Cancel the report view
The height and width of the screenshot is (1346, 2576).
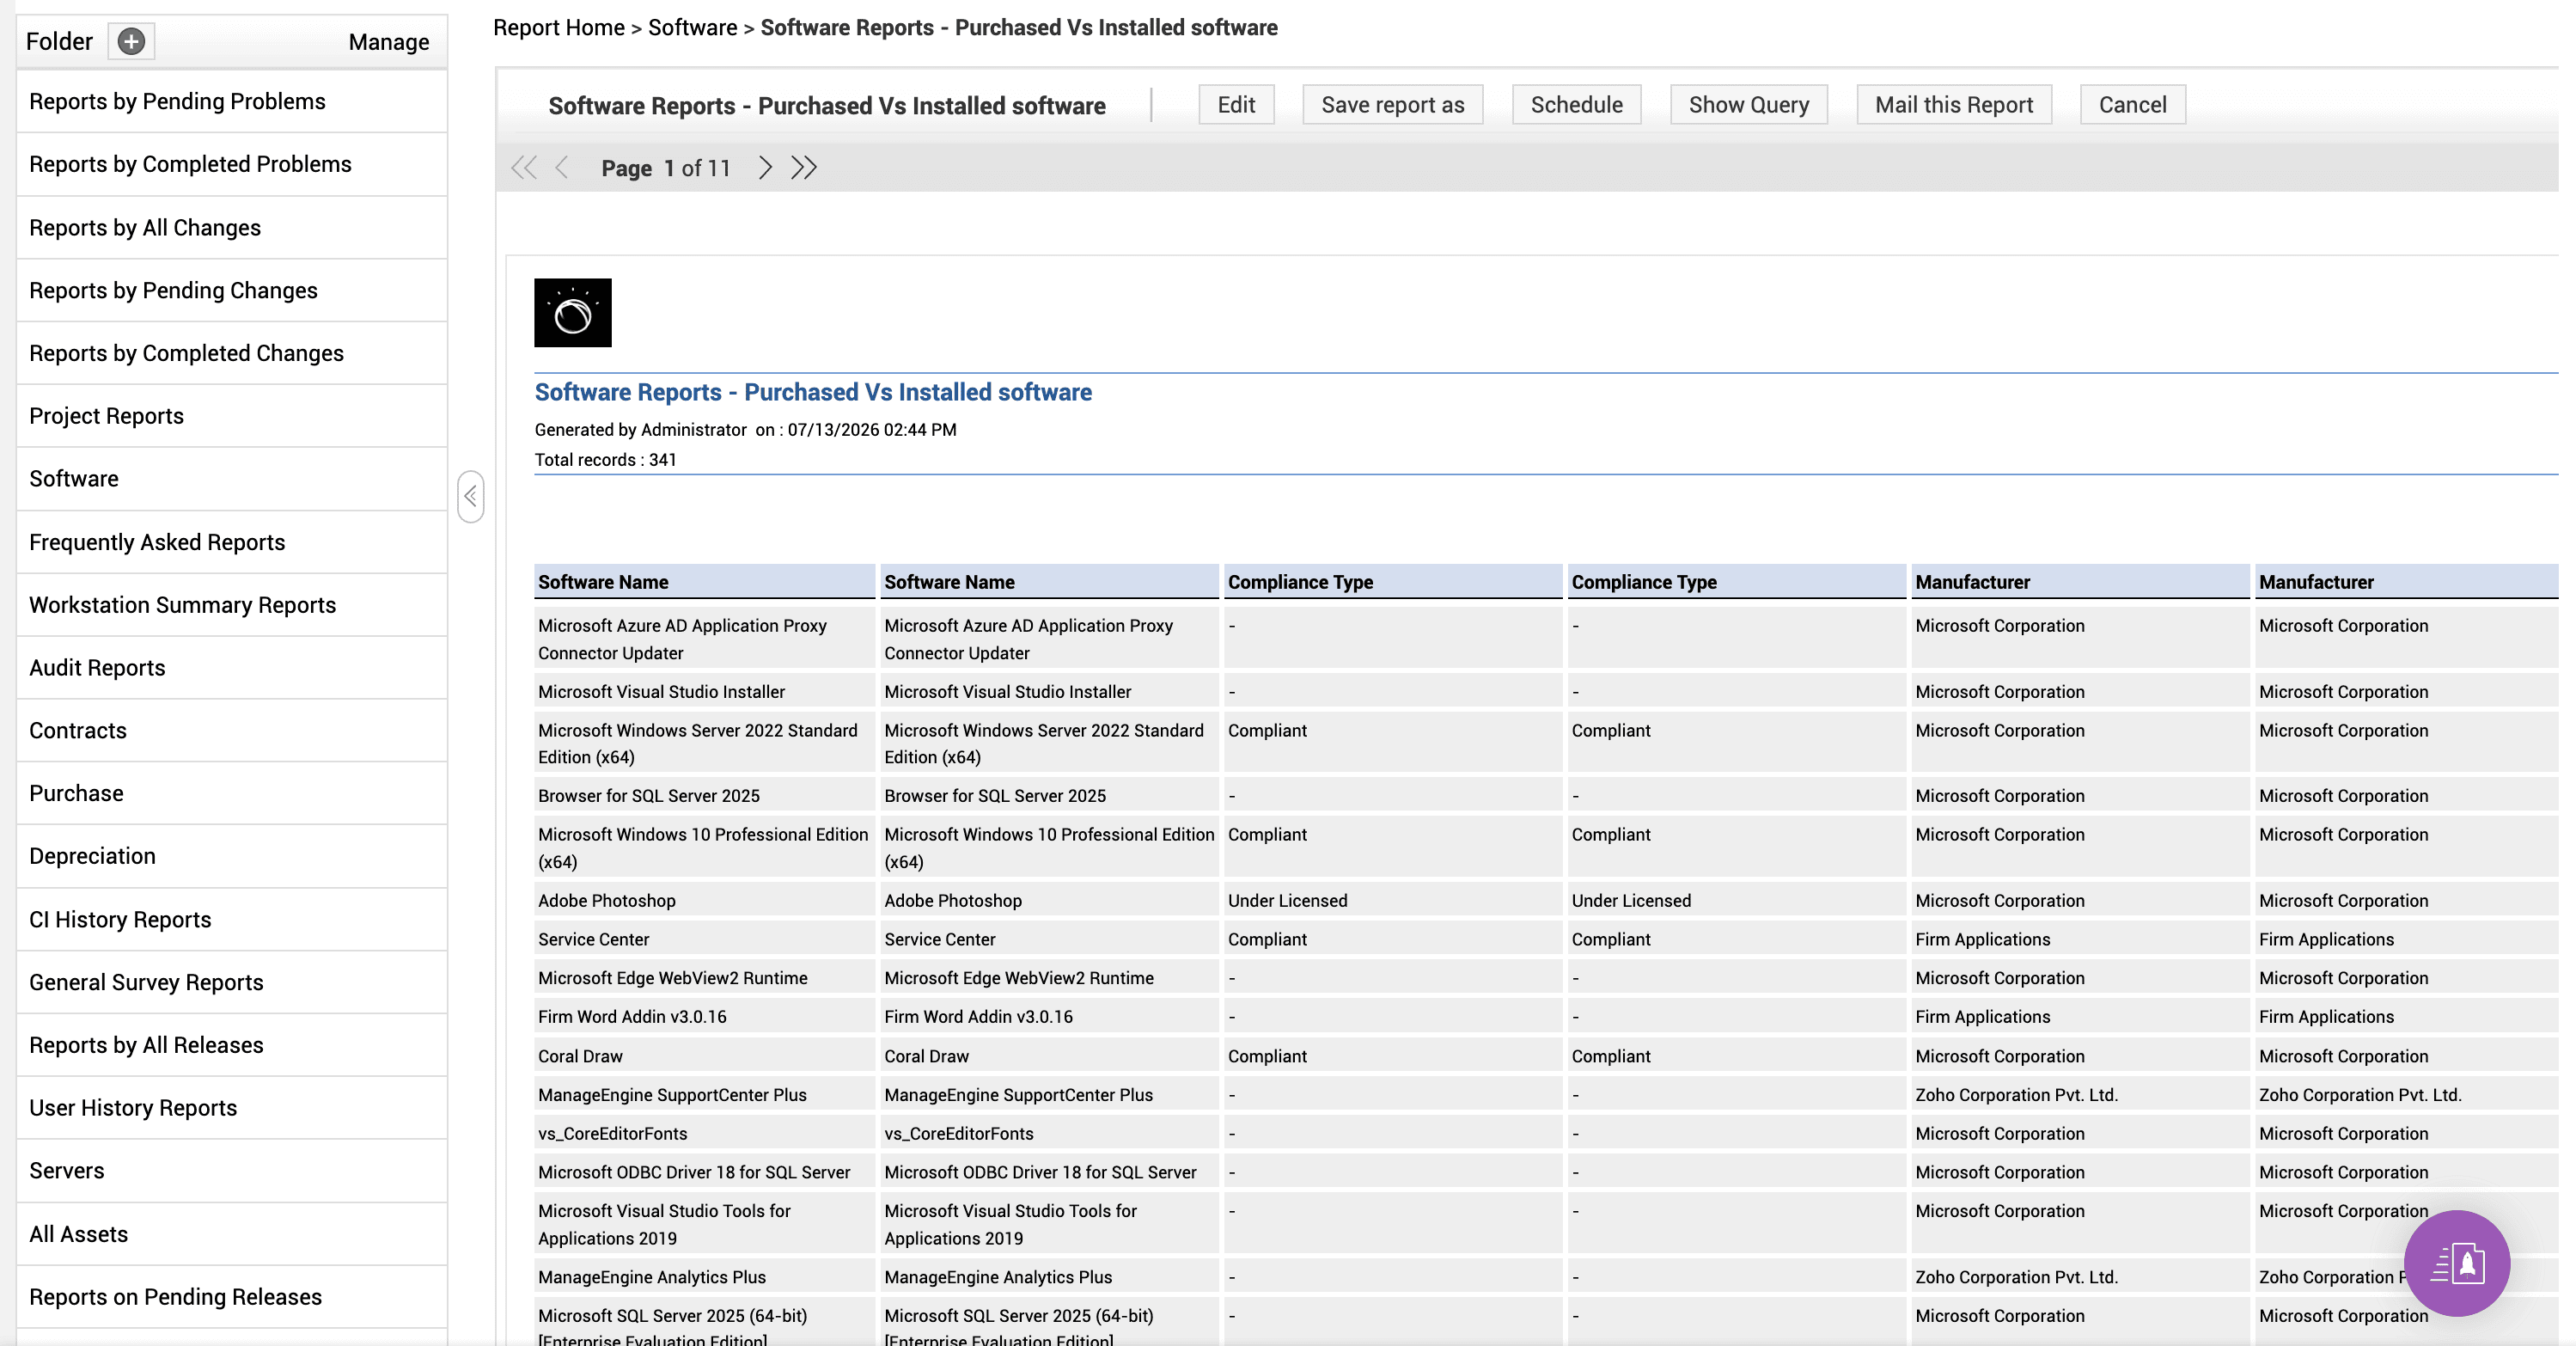(x=2132, y=105)
